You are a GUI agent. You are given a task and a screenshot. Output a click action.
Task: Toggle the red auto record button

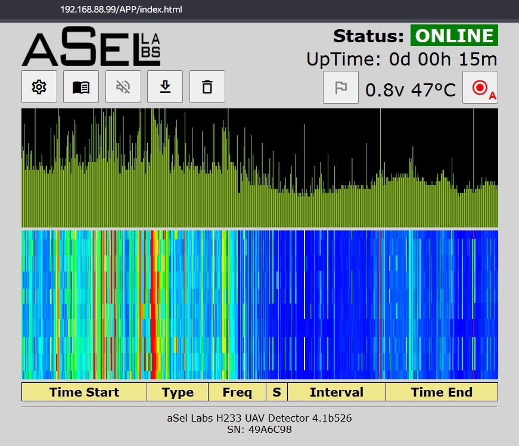480,88
